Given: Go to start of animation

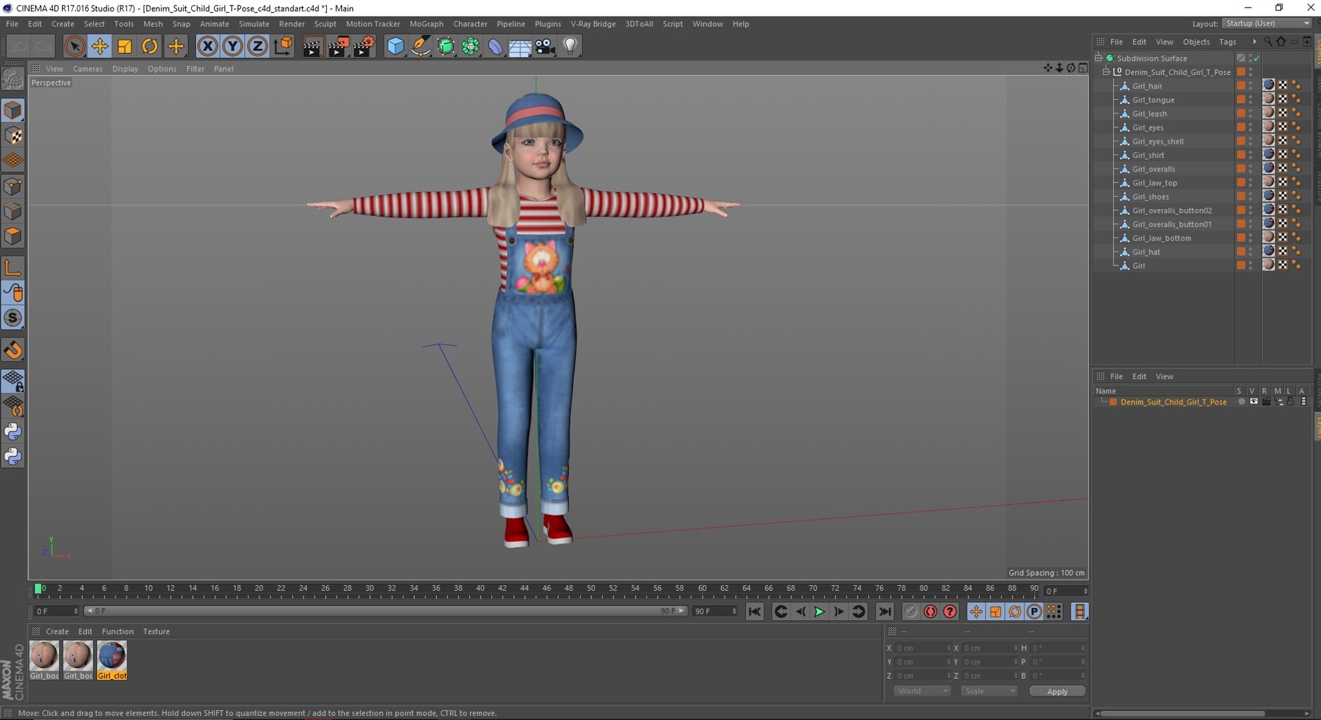Looking at the screenshot, I should (x=755, y=611).
